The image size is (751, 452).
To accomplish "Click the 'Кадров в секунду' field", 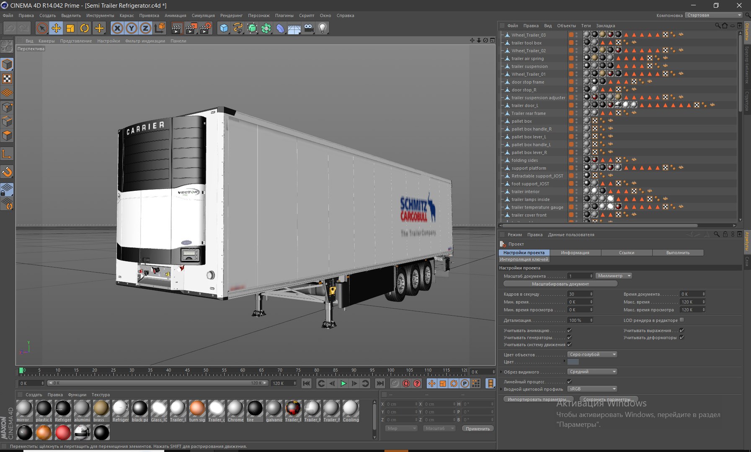I will coord(580,294).
